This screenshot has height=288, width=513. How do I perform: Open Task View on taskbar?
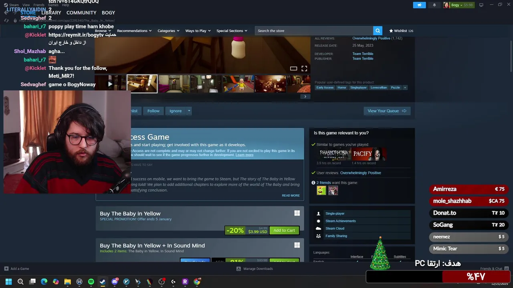(x=32, y=282)
